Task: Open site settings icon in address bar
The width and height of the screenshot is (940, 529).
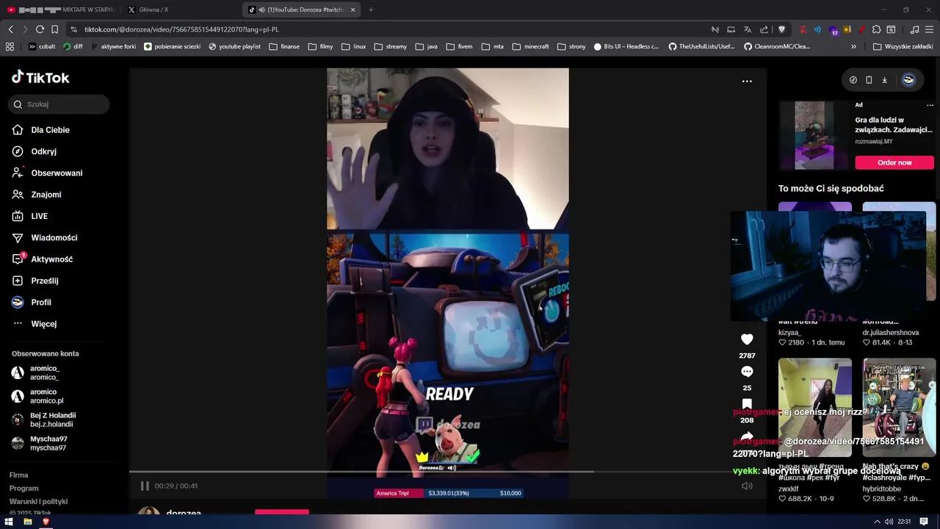Action: 73,29
